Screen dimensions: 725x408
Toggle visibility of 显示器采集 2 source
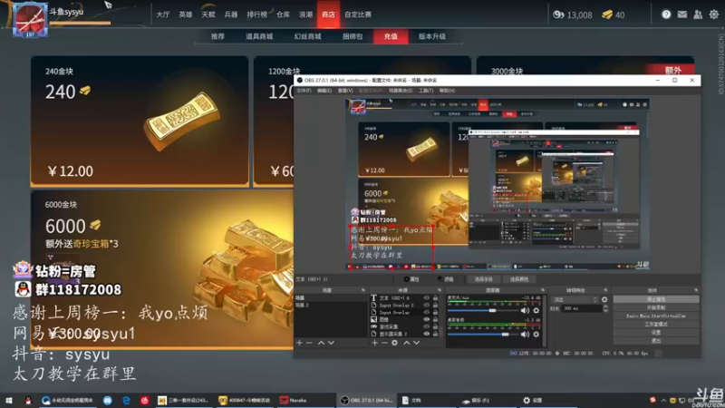coord(426,334)
